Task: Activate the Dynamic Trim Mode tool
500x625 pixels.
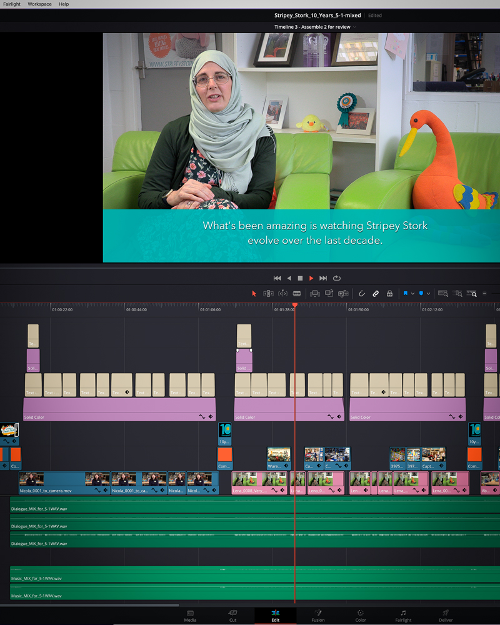Action: [282, 294]
